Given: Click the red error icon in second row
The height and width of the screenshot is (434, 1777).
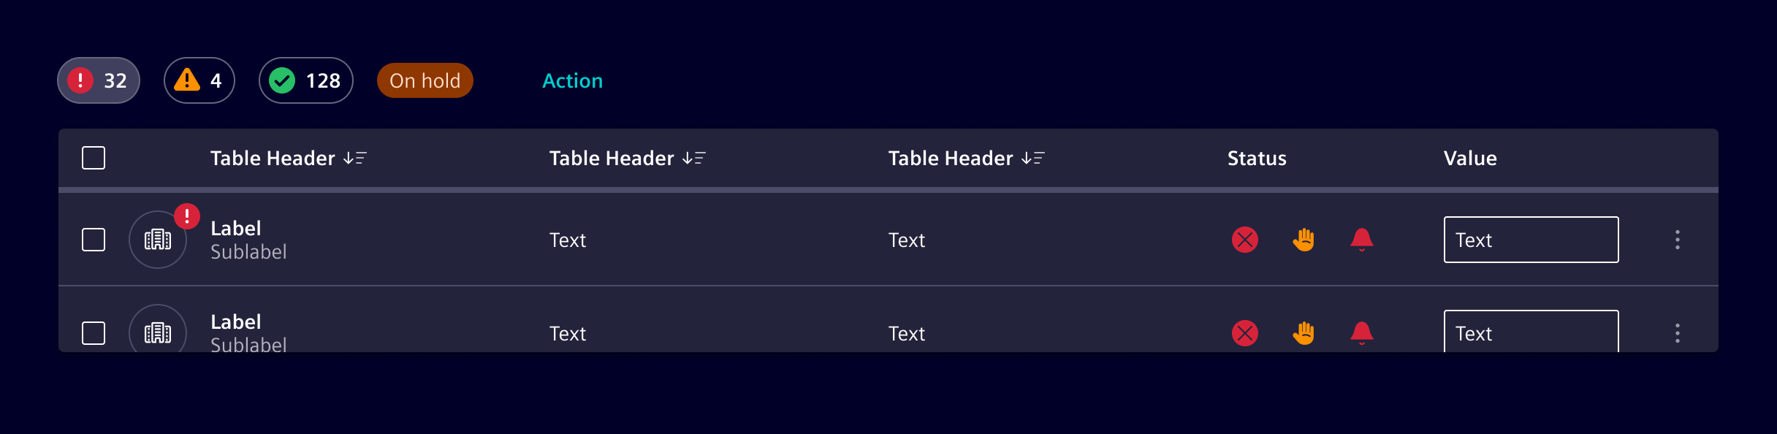Looking at the screenshot, I should (1245, 333).
